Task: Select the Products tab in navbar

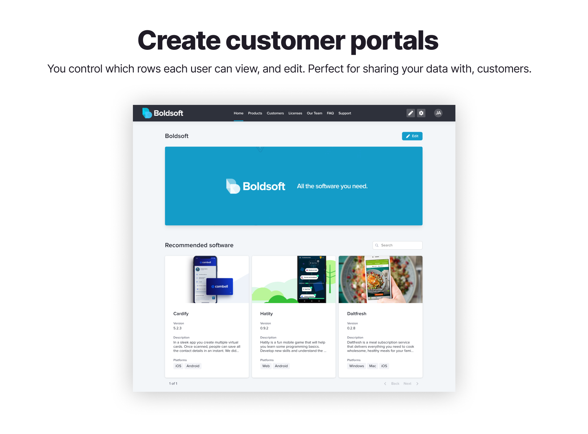Action: (x=255, y=113)
